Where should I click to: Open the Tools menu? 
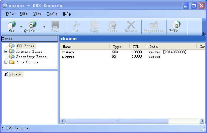pyautogui.click(x=52, y=14)
